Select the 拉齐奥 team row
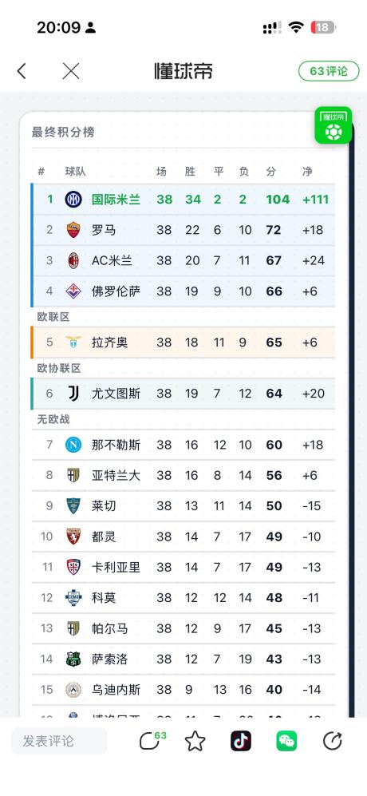 click(x=183, y=343)
